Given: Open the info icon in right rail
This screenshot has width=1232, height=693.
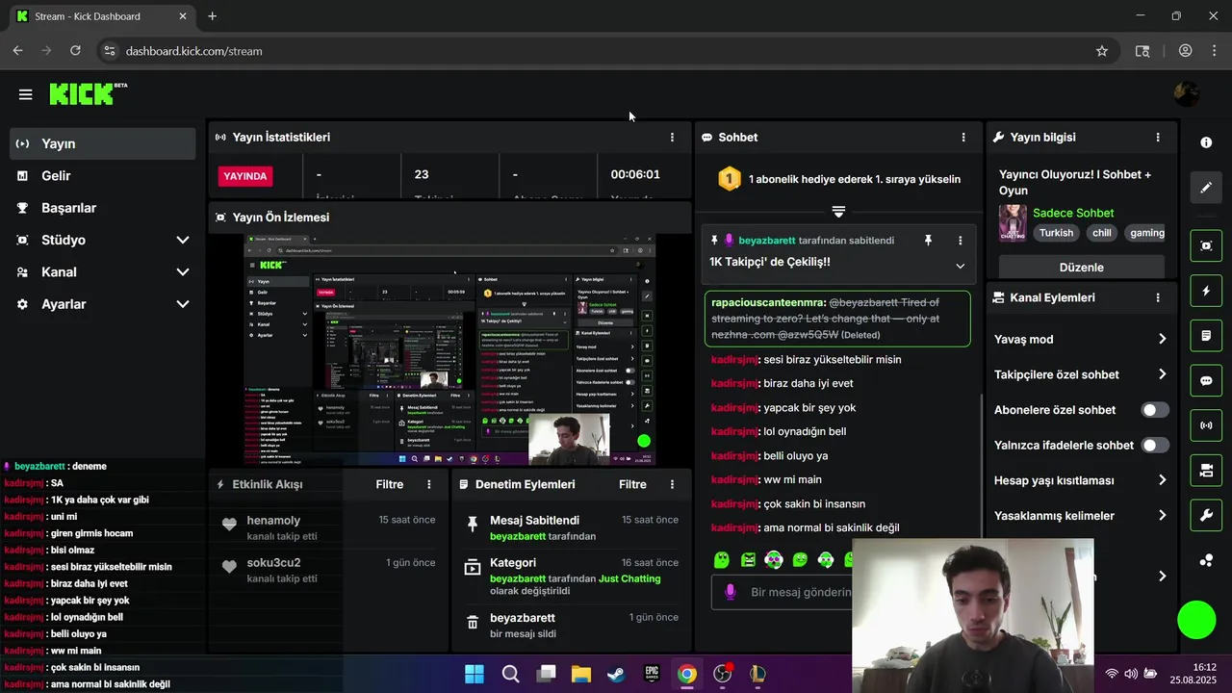Looking at the screenshot, I should tap(1206, 142).
